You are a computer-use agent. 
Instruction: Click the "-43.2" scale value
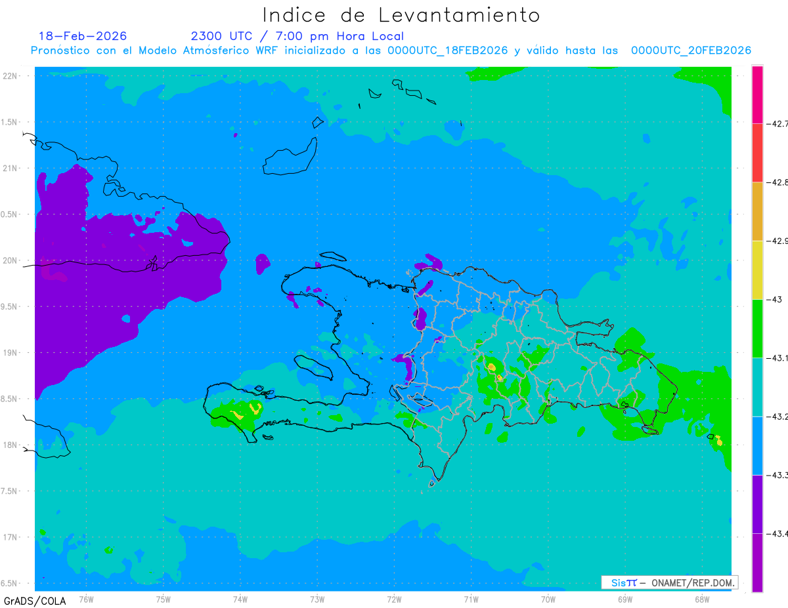point(777,417)
